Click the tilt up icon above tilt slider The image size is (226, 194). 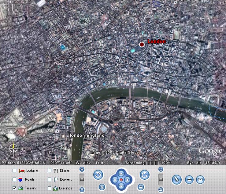[x=161, y=169]
